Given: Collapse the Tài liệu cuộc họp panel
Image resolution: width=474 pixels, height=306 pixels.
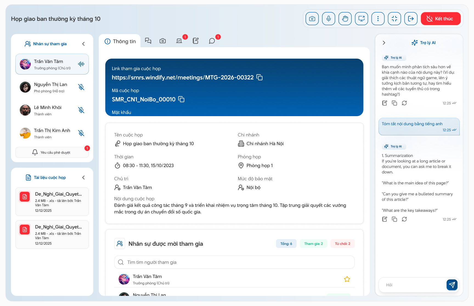Looking at the screenshot, I should click(83, 178).
